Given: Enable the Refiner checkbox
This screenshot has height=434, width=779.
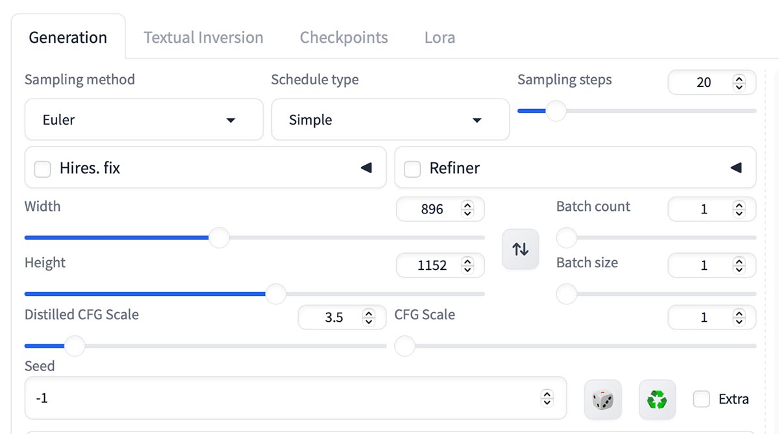Looking at the screenshot, I should pos(412,169).
